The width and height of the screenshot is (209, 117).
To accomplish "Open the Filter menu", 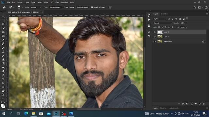I will 46,2.
